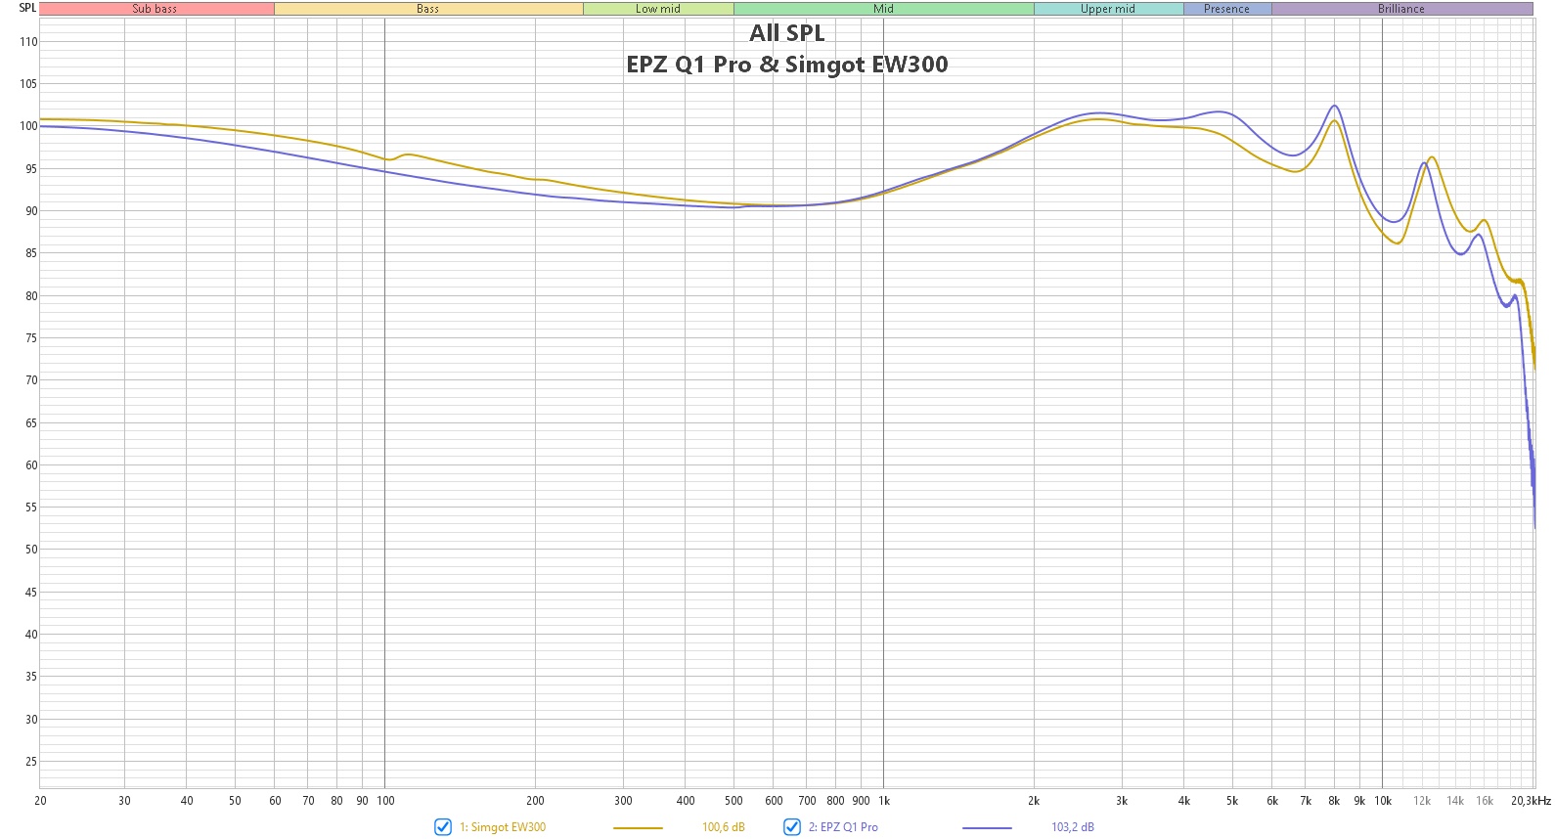This screenshot has height=839, width=1555.
Task: Click the Bass frequency band label
Action: (428, 9)
